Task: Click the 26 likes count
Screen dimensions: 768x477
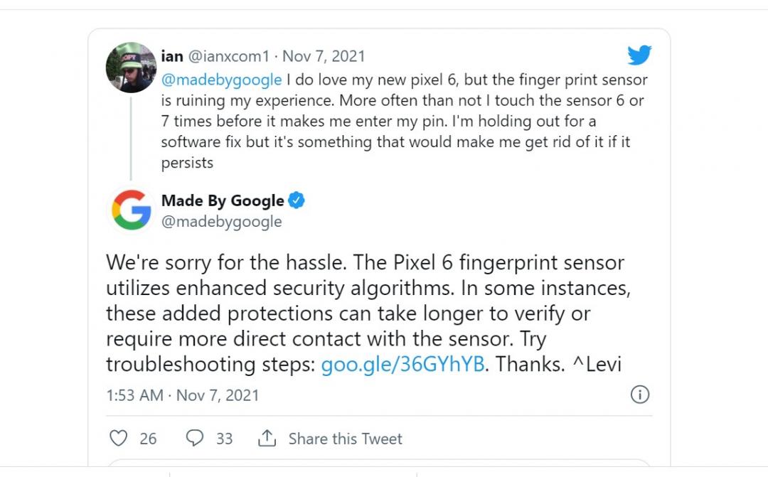Action: click(x=148, y=439)
